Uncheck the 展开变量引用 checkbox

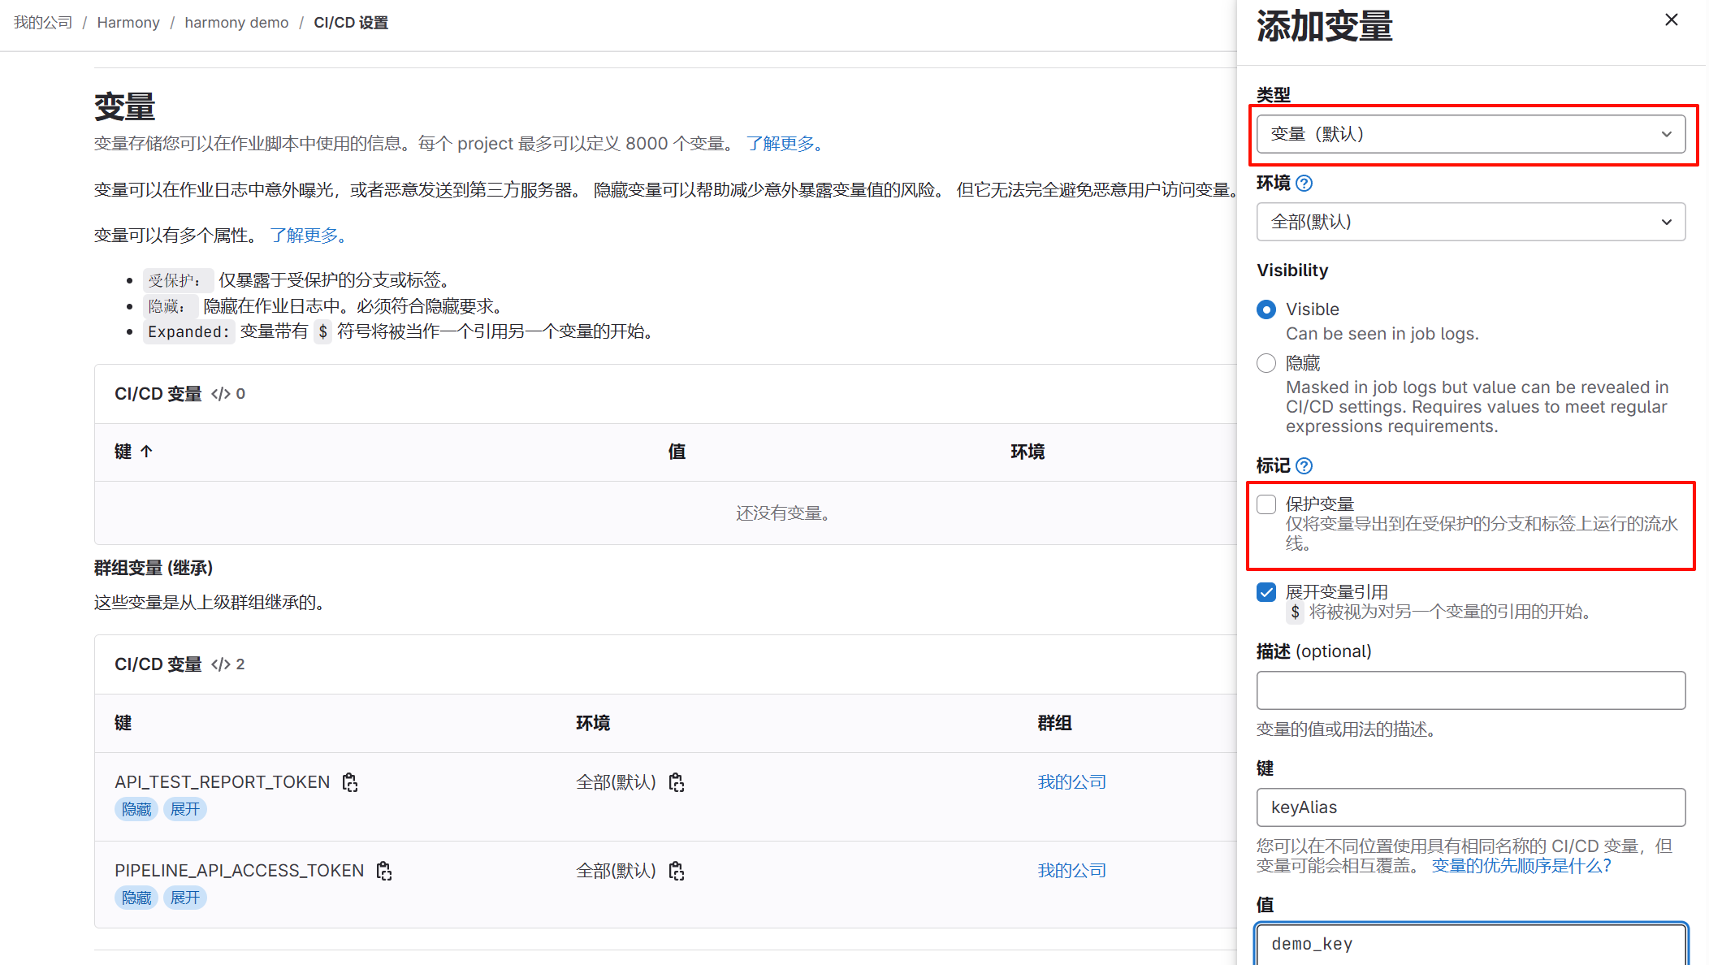[1266, 592]
